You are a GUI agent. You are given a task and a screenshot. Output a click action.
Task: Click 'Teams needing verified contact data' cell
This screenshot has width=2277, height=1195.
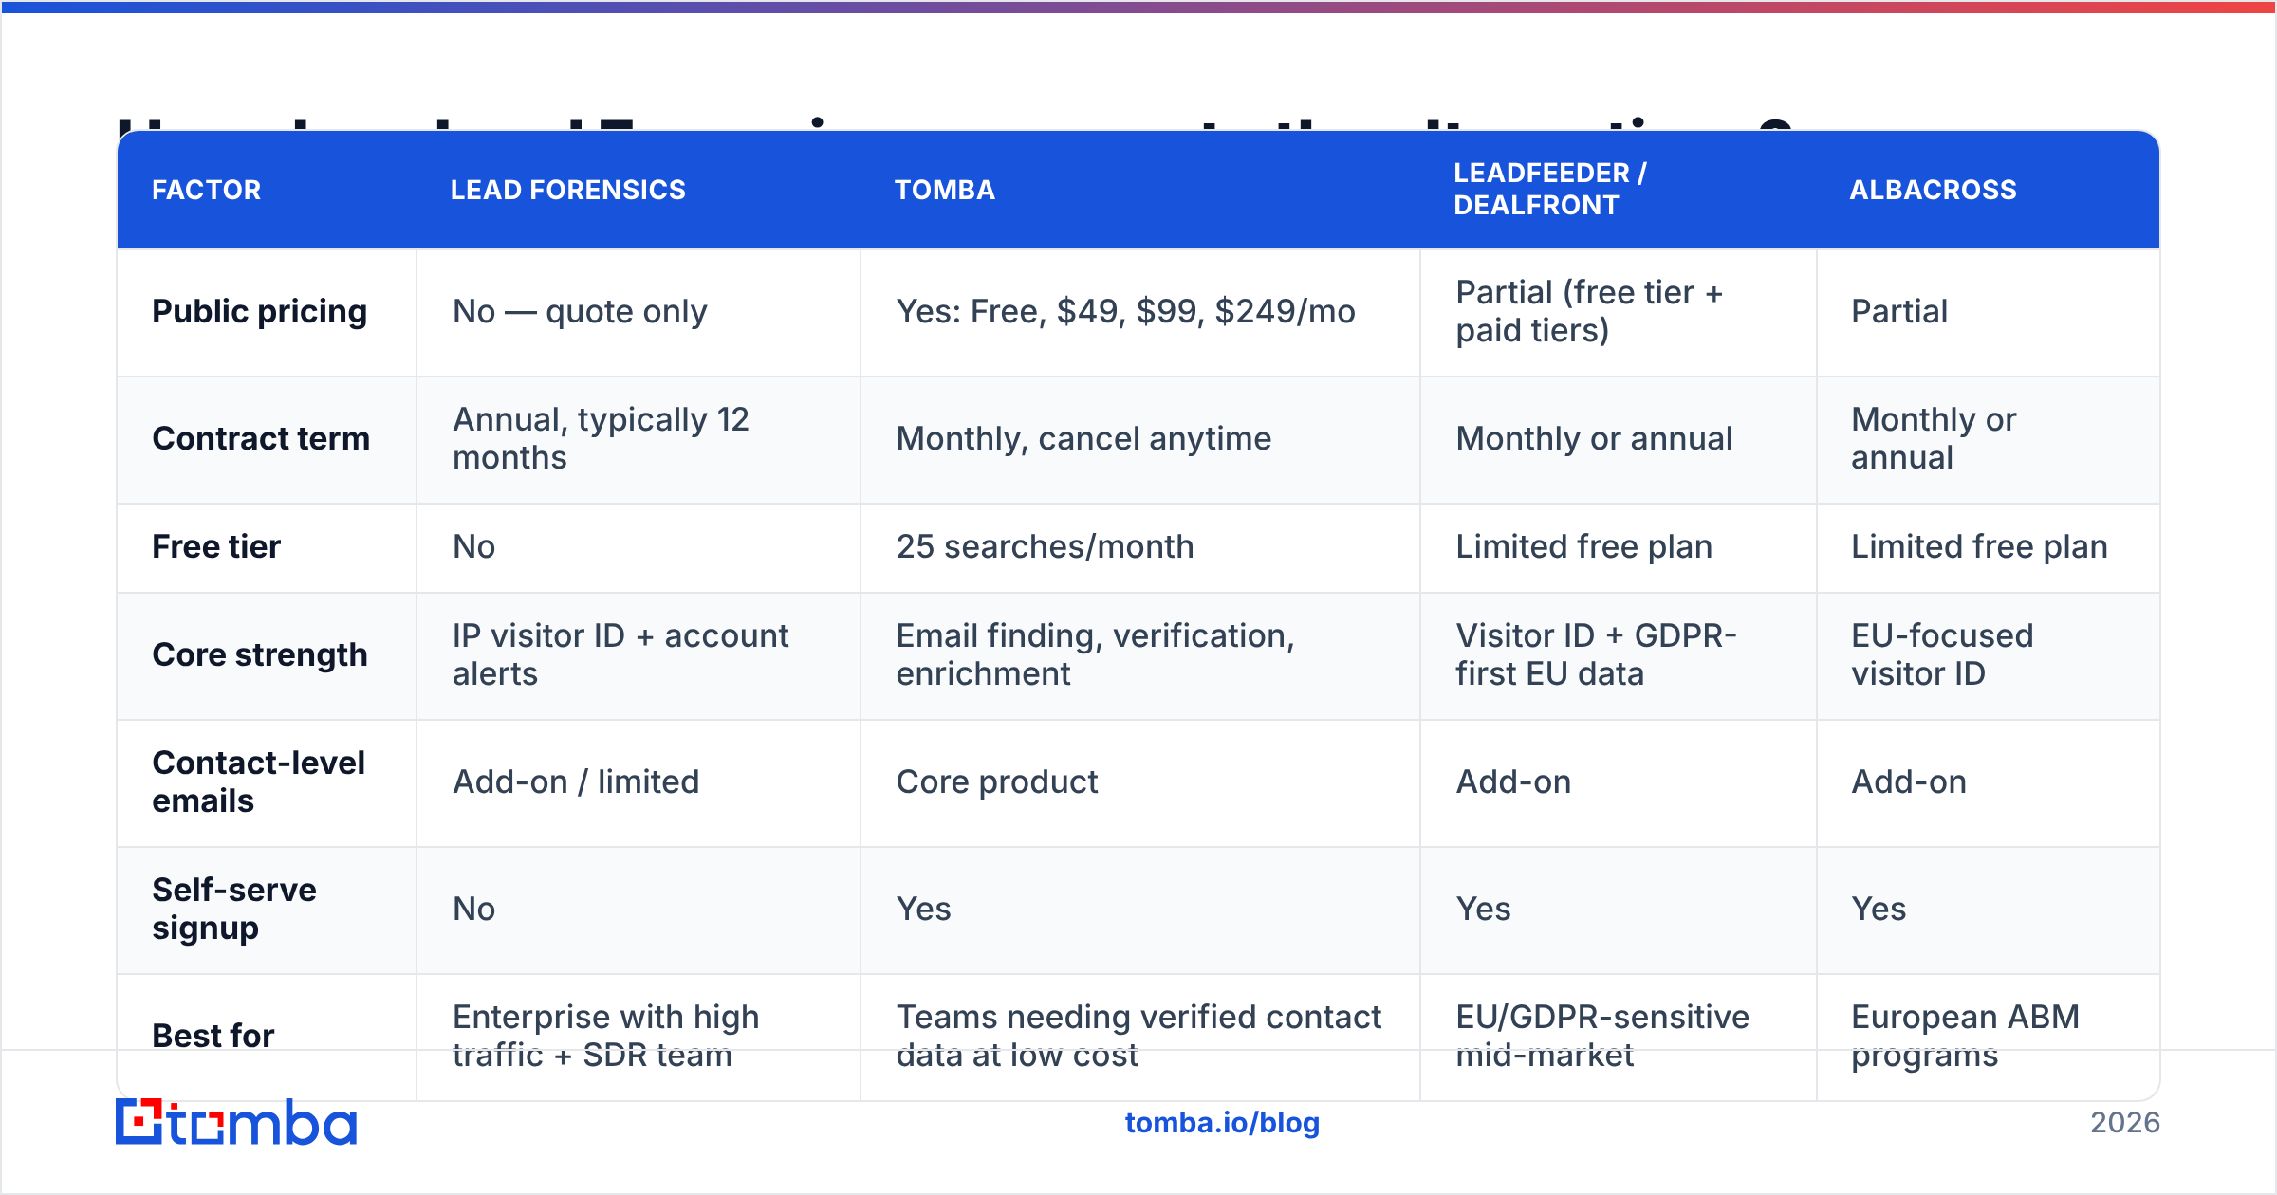(1138, 1036)
